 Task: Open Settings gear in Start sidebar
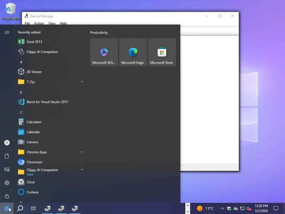7,183
